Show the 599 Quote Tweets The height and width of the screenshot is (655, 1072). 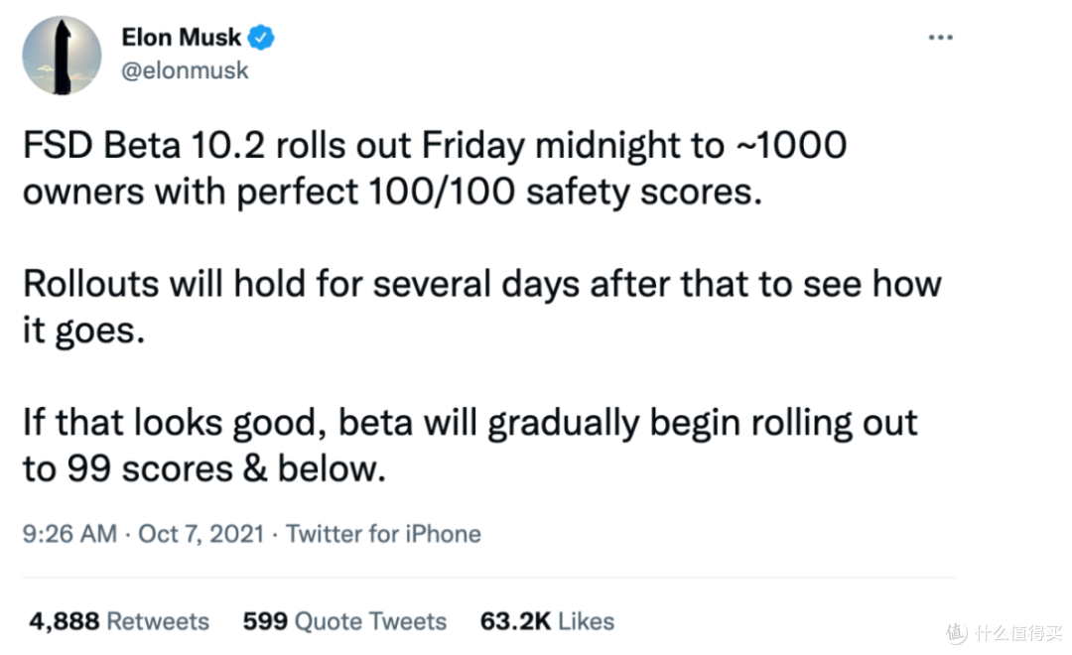click(x=344, y=621)
